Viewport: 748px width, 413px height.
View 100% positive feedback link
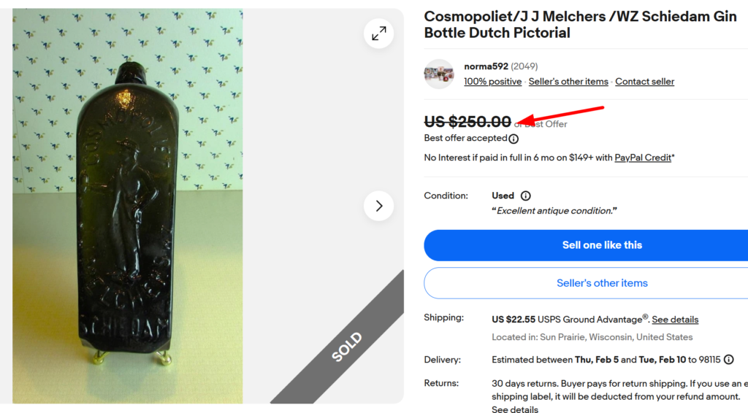pyautogui.click(x=492, y=82)
